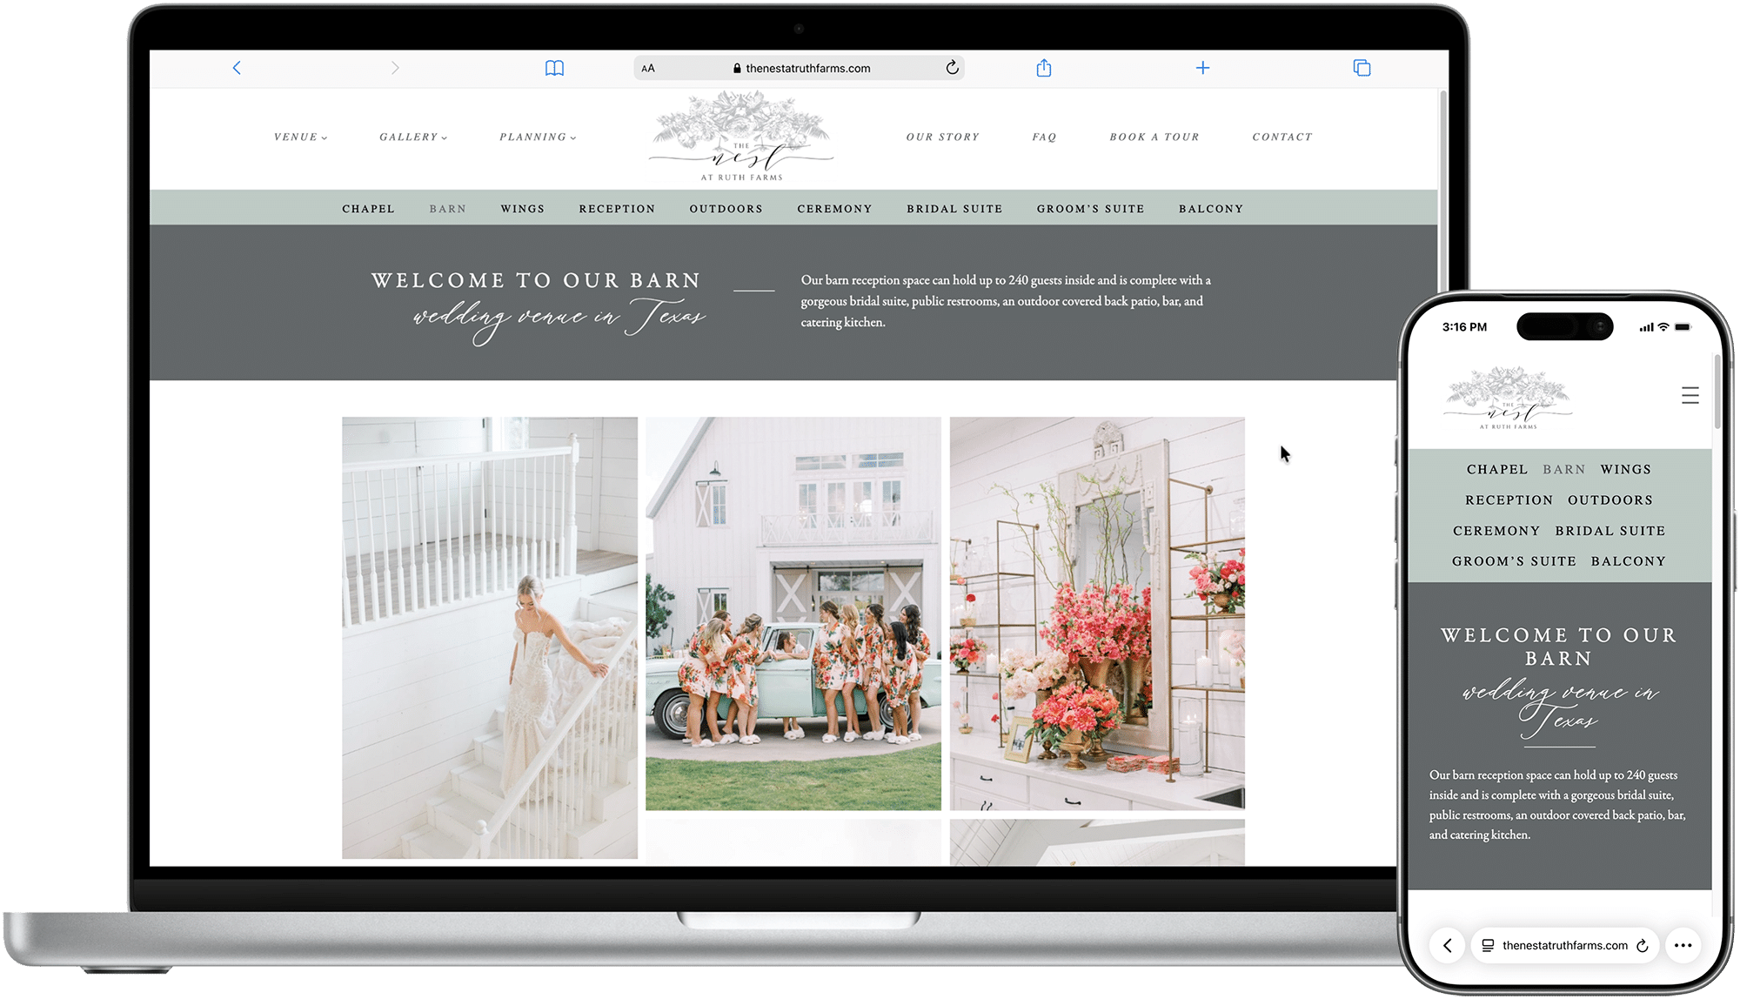Viewport: 1740px width, 999px height.
Task: Tap the three-dots more button on phone
Action: tap(1683, 945)
